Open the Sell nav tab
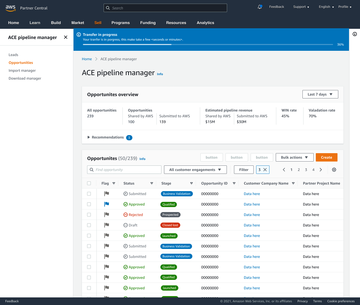The image size is (360, 305). click(x=98, y=23)
